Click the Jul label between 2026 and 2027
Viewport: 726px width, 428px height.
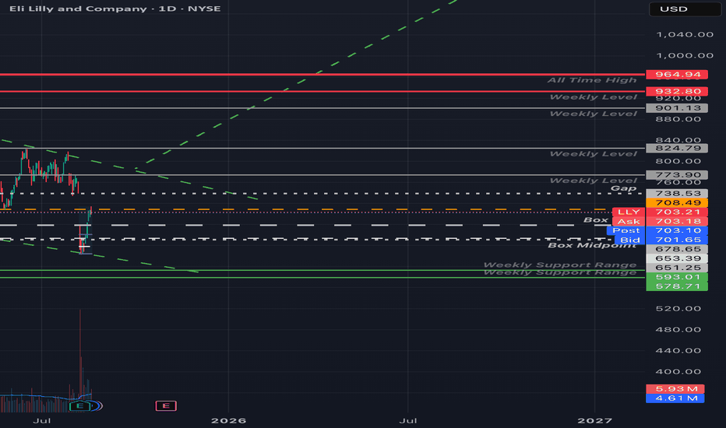408,420
